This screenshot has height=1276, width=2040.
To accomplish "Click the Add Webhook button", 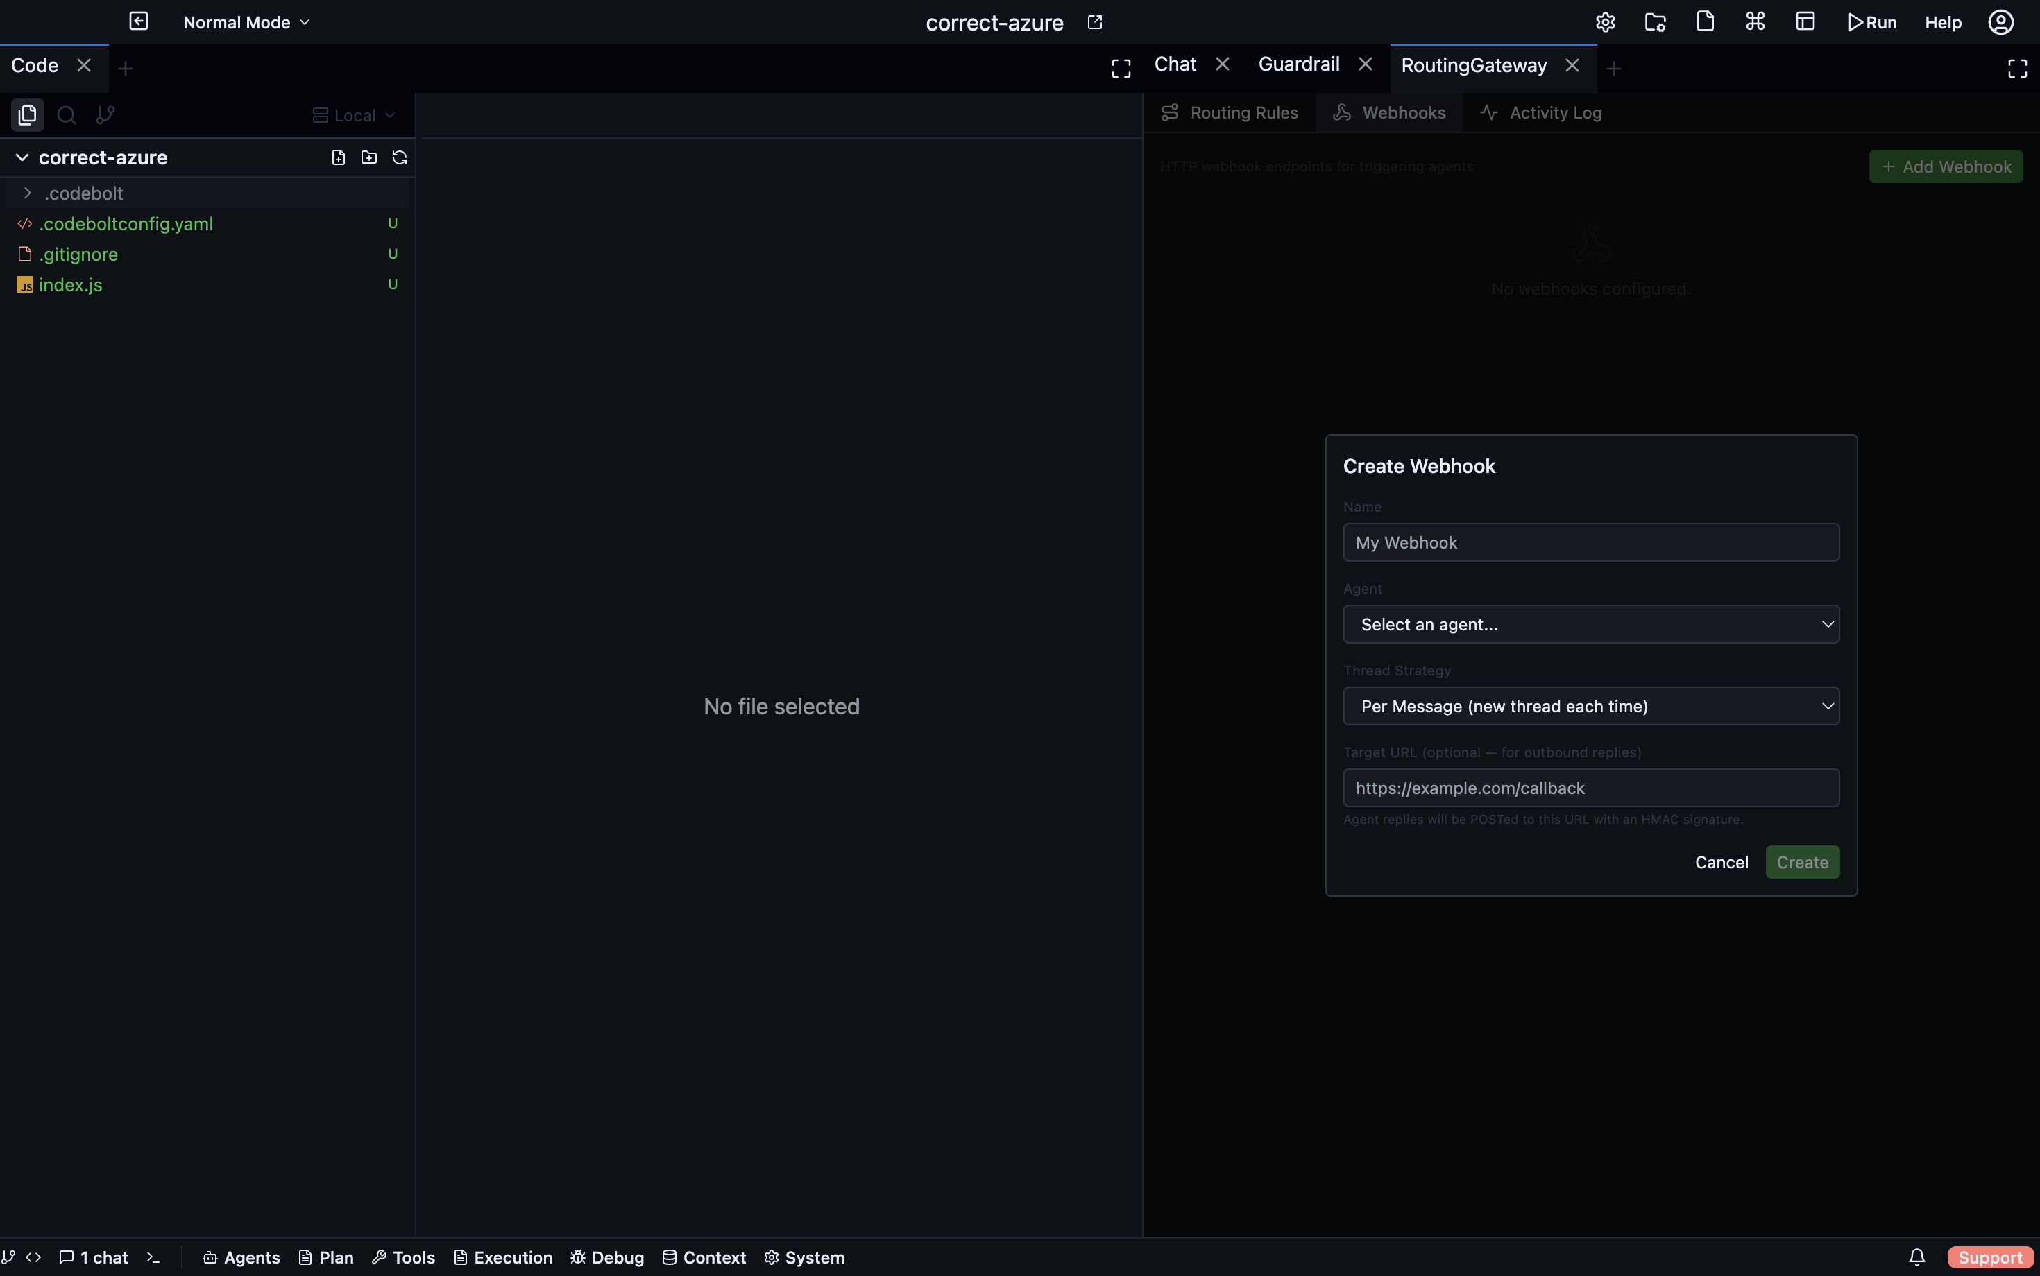I will pyautogui.click(x=1946, y=166).
